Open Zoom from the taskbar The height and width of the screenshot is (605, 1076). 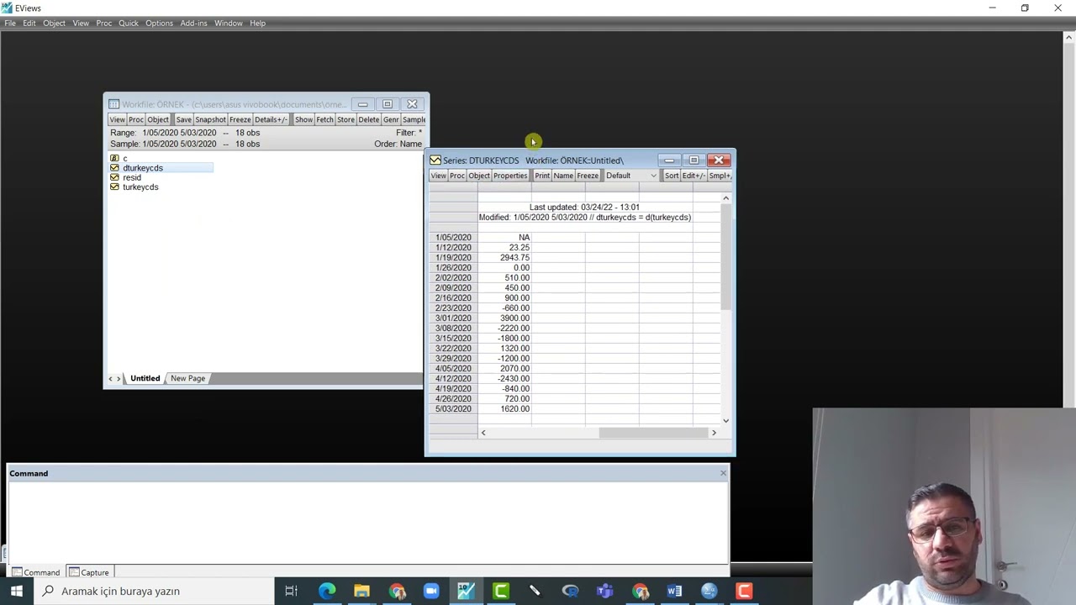[431, 591]
